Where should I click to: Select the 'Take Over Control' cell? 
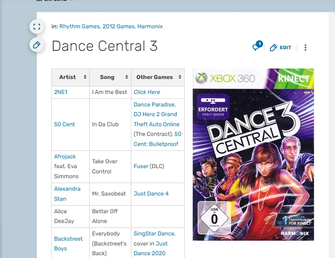click(110, 167)
